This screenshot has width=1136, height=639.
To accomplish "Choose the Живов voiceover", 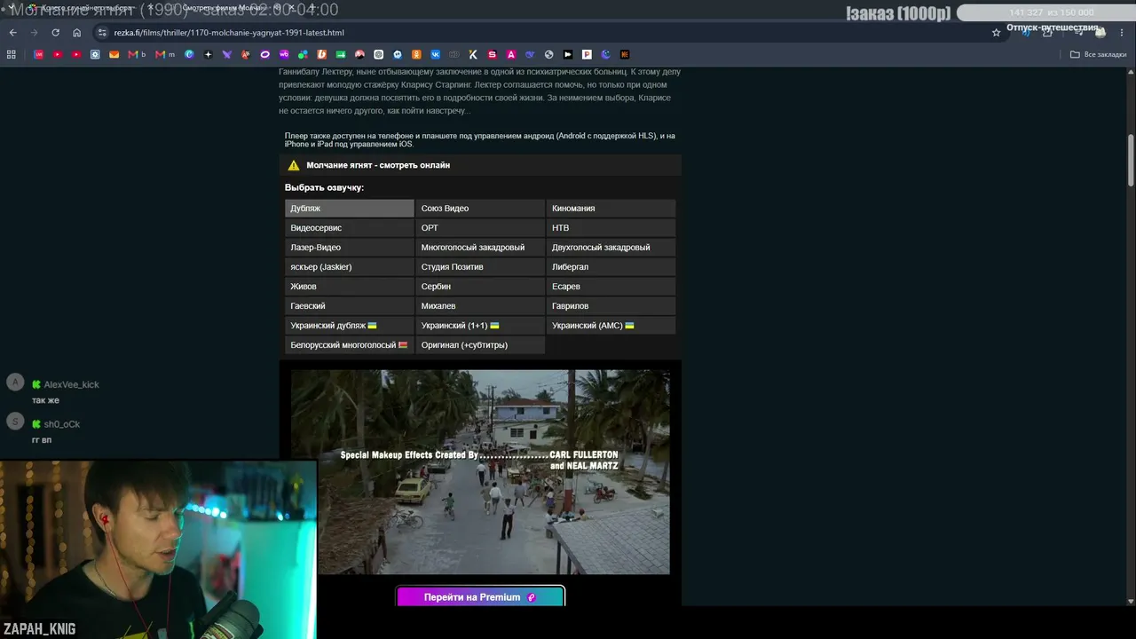I will pyautogui.click(x=350, y=287).
